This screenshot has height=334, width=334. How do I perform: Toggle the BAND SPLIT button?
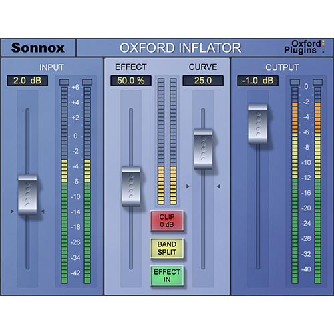pos(167,248)
